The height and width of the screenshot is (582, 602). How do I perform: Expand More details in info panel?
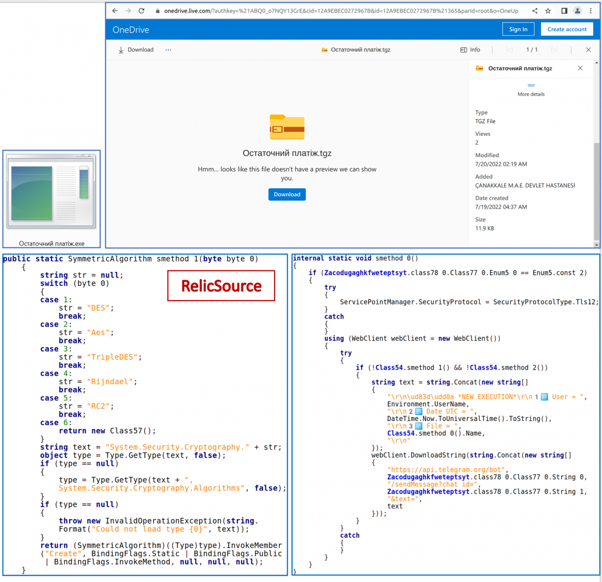[x=531, y=90]
